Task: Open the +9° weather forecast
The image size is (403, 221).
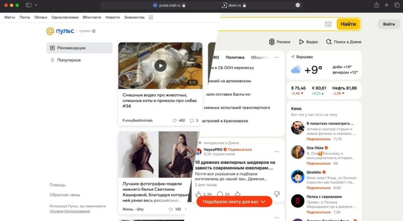Action: click(x=313, y=70)
